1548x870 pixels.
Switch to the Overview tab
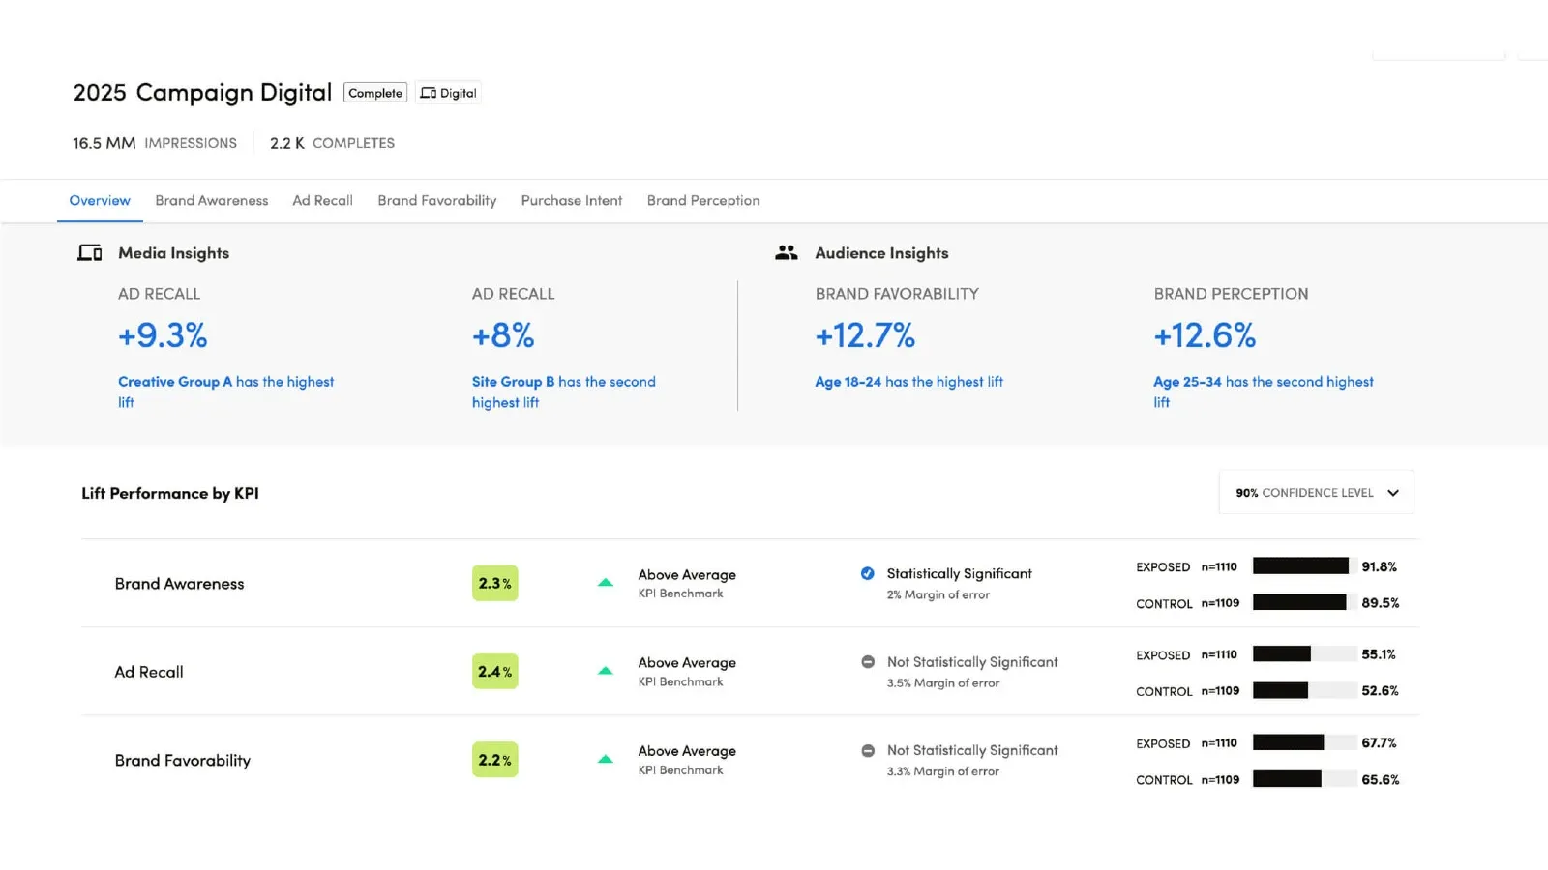[100, 201]
